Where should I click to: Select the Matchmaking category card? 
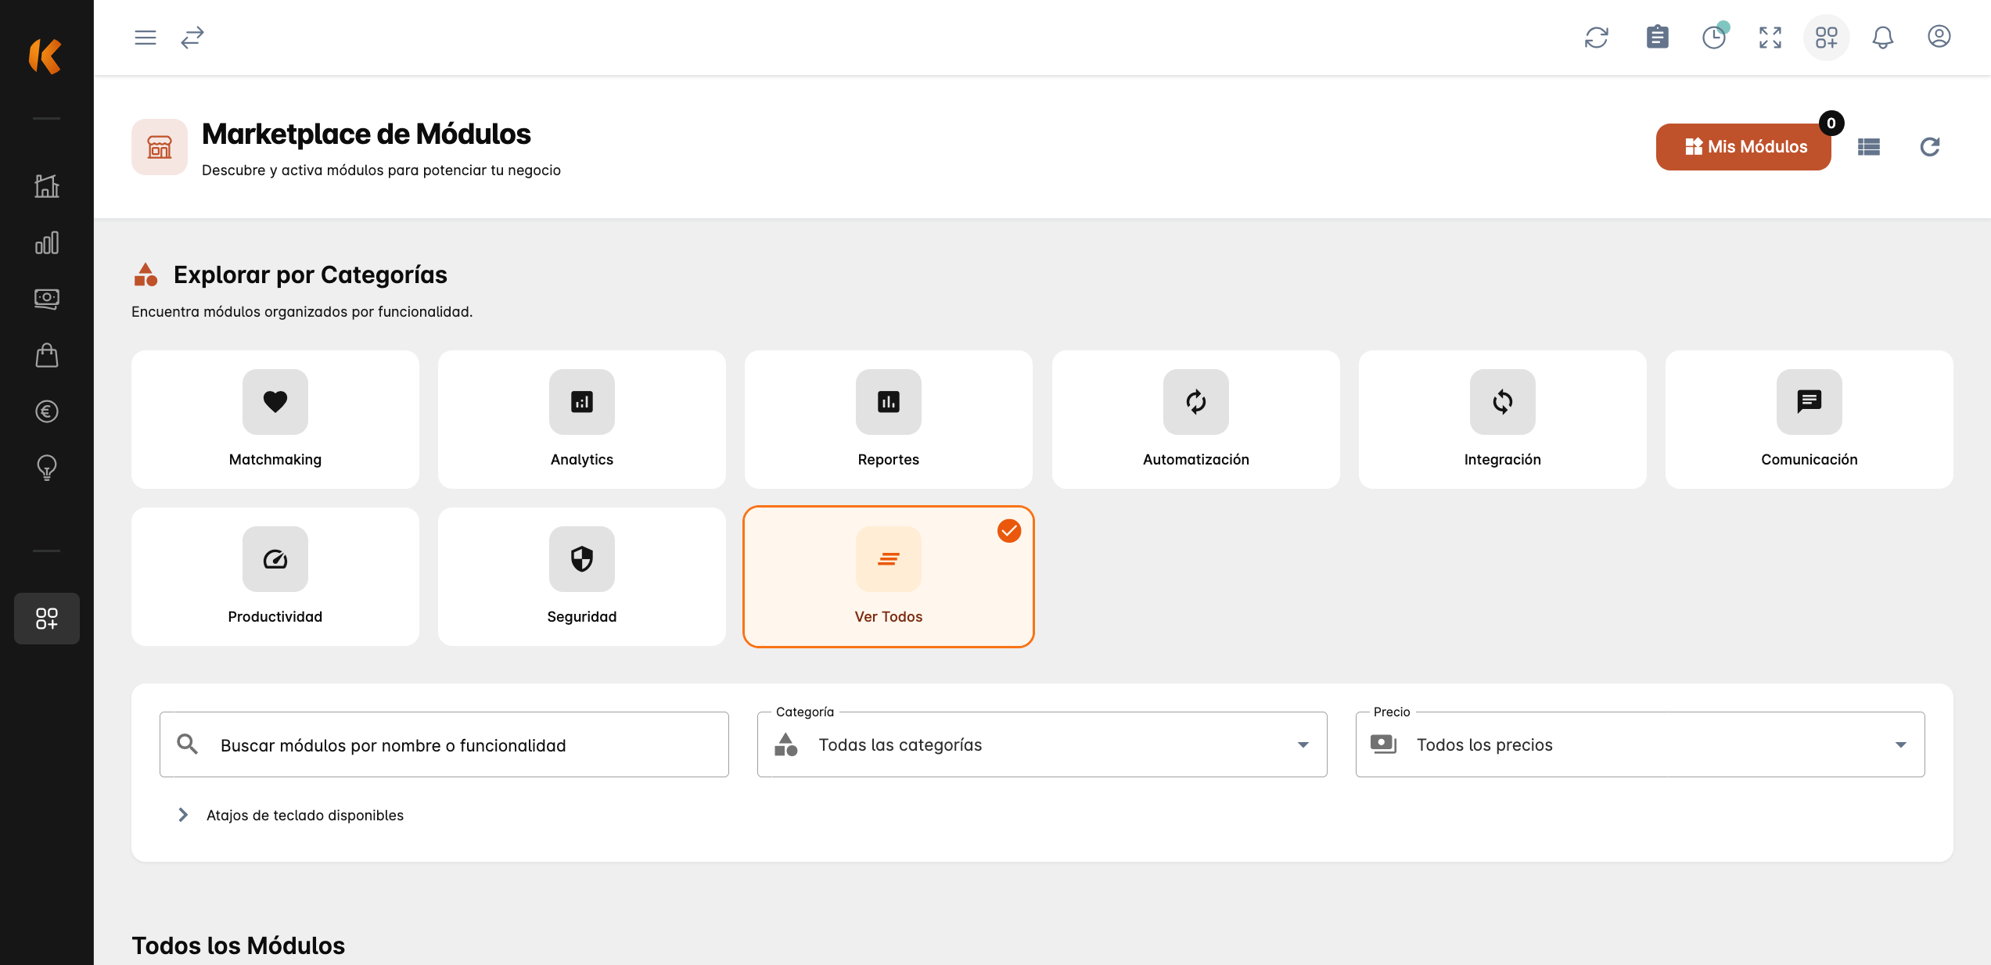pyautogui.click(x=275, y=420)
